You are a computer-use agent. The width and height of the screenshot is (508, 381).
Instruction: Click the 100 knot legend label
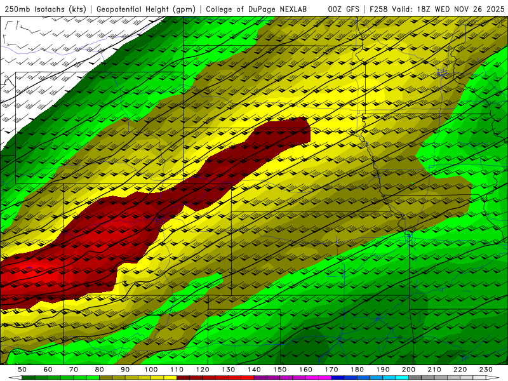[x=151, y=370]
